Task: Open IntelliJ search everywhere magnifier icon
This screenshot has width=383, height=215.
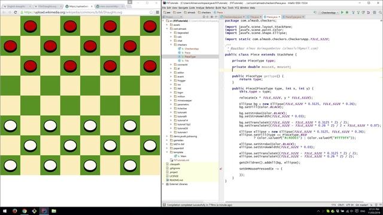Action: [381, 12]
